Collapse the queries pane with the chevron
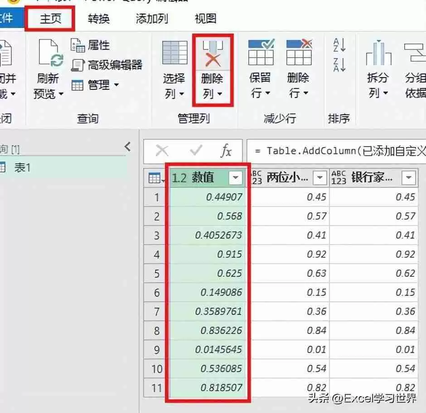 click(x=127, y=147)
